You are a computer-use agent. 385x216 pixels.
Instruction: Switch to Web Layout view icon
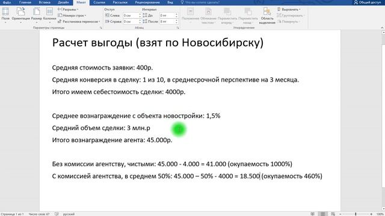click(x=333, y=214)
